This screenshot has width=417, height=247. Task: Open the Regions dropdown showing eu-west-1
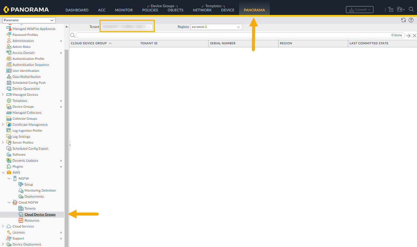[216, 27]
